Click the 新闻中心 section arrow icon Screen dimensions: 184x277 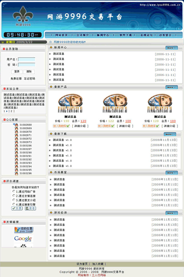[x=51, y=47]
